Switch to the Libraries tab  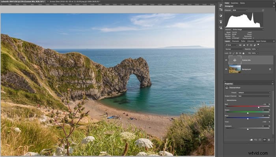[x=250, y=41]
